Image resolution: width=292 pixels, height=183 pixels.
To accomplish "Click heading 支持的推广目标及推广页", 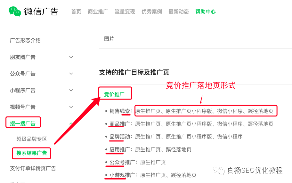I will [x=134, y=72].
